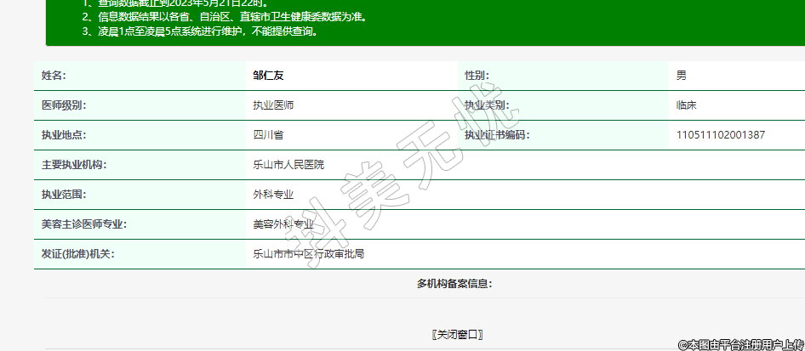This screenshot has height=351, width=805.
Task: Click the 发证(批准)机关 label
Action: 77,254
